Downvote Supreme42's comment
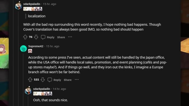The width and height of the screenshot is (189, 106). (43, 79)
